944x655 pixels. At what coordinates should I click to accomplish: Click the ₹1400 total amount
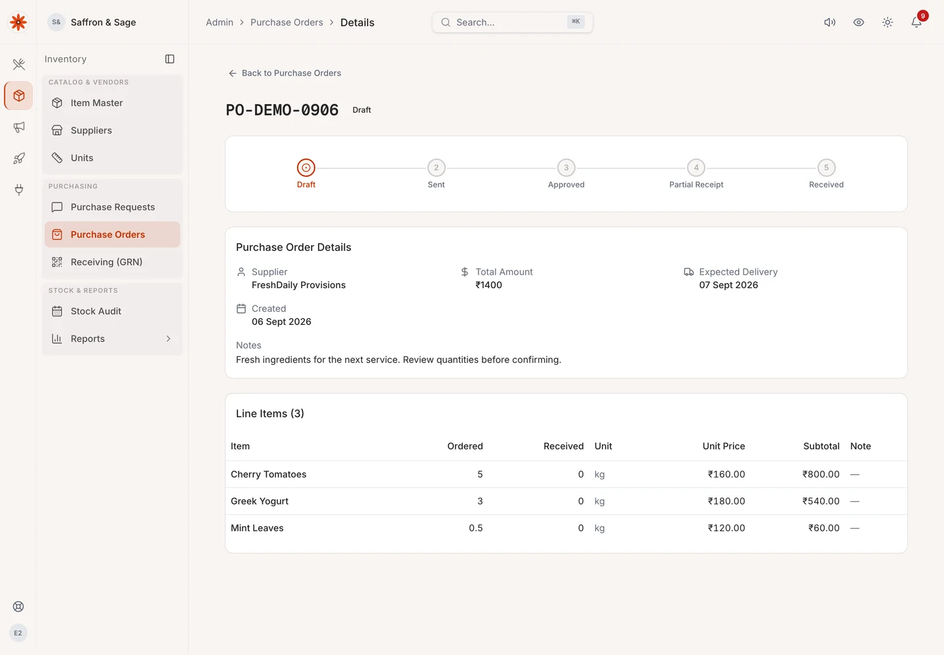click(x=489, y=285)
